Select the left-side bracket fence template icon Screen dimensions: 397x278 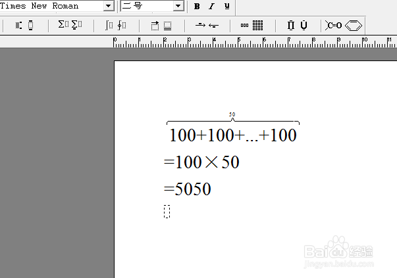(18, 25)
